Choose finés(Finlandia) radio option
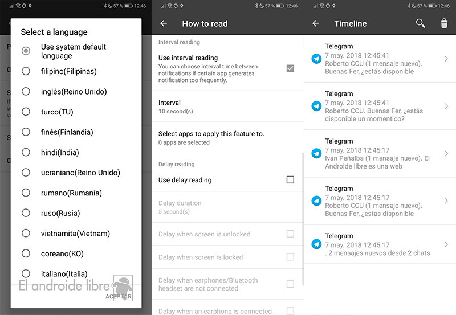 tap(26, 132)
